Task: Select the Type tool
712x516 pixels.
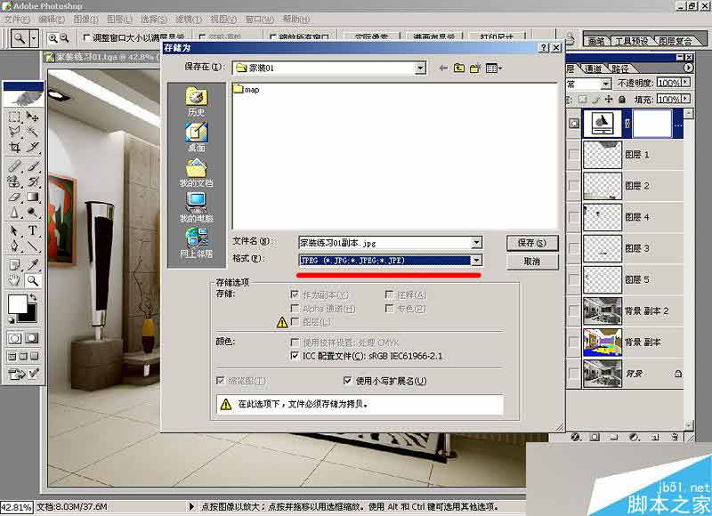Action: pyautogui.click(x=32, y=230)
